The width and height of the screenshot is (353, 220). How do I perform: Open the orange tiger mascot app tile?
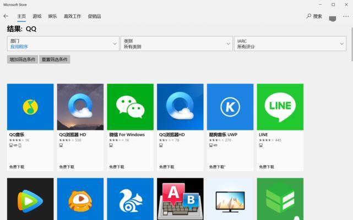(80, 199)
